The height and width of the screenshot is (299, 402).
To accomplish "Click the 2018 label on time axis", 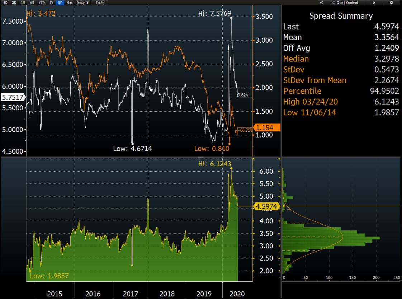I will tap(168, 294).
